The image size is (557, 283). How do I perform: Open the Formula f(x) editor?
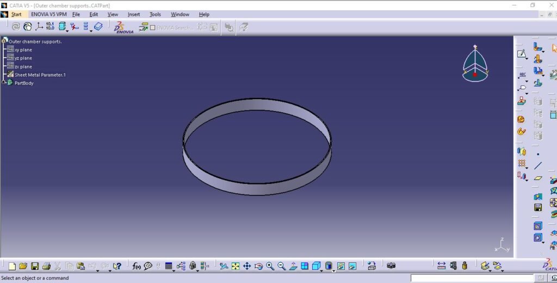point(137,266)
